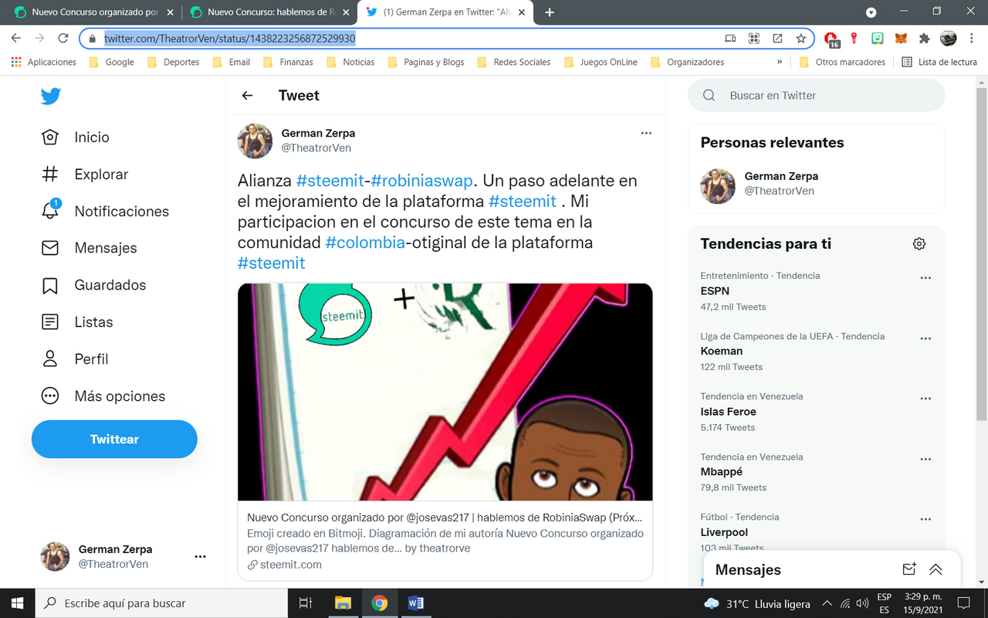Image resolution: width=988 pixels, height=618 pixels.
Task: Click the device cast icon in address bar
Action: coord(730,38)
